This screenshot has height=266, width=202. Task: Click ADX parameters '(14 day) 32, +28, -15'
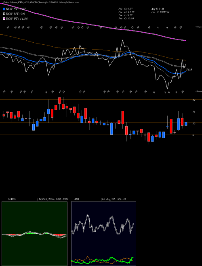[114, 199]
